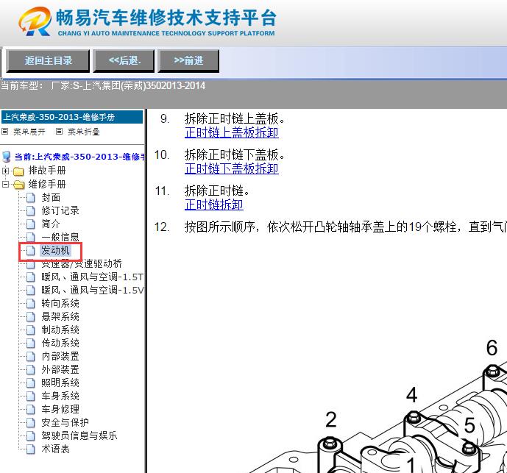Image resolution: width=507 pixels, height=473 pixels.
Task: Open 简介 in the tree
Action: click(51, 224)
